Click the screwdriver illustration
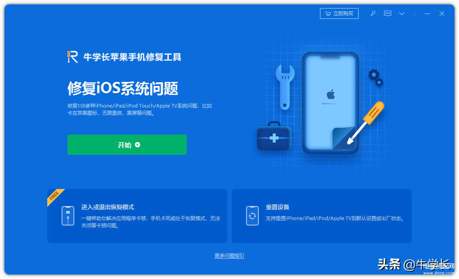Screen dimensions: 459x279 click(x=366, y=122)
